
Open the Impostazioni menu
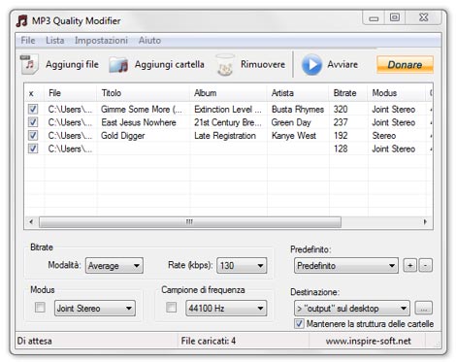[101, 41]
